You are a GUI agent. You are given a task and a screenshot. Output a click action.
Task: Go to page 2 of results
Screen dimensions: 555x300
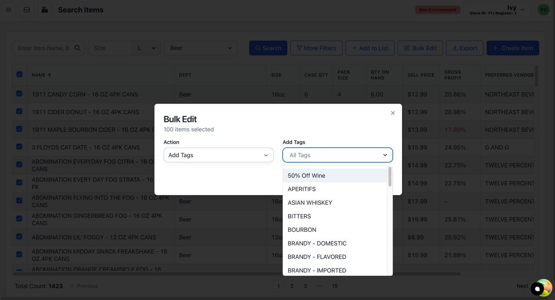point(292,286)
